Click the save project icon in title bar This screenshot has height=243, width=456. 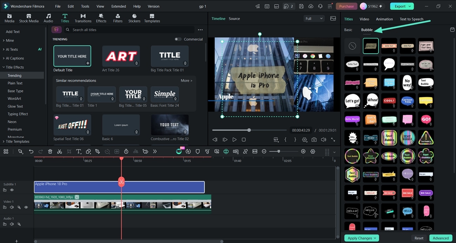(x=301, y=6)
